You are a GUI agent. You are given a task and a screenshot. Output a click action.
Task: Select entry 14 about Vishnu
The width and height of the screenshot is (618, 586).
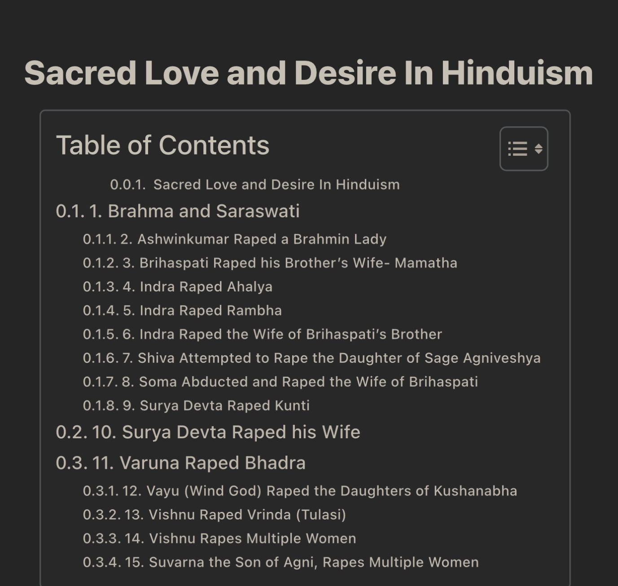[219, 538]
